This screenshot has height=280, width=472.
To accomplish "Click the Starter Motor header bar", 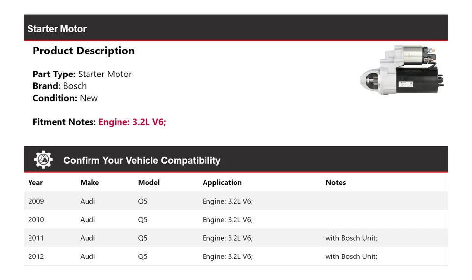I will pyautogui.click(x=236, y=28).
